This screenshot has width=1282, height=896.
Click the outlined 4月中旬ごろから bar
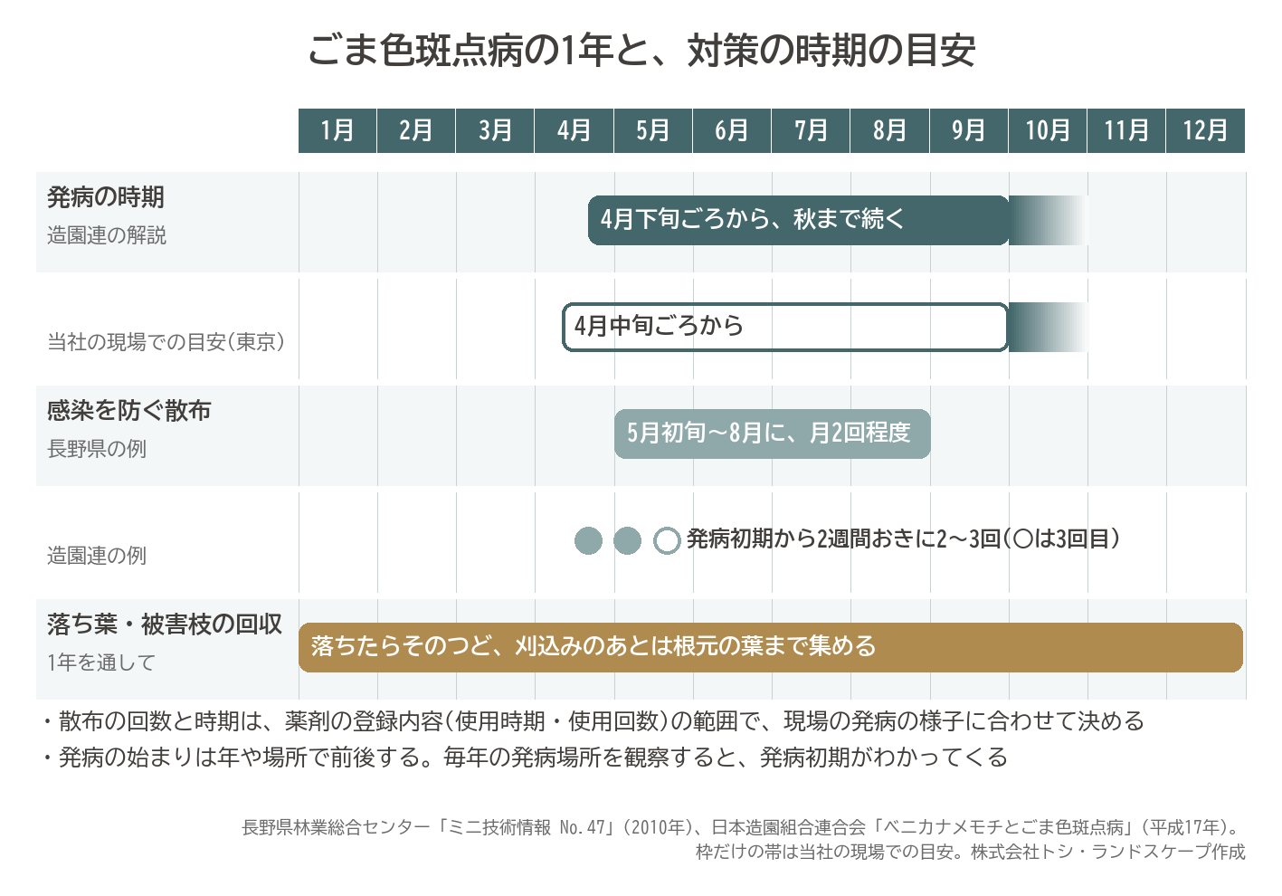tap(785, 327)
